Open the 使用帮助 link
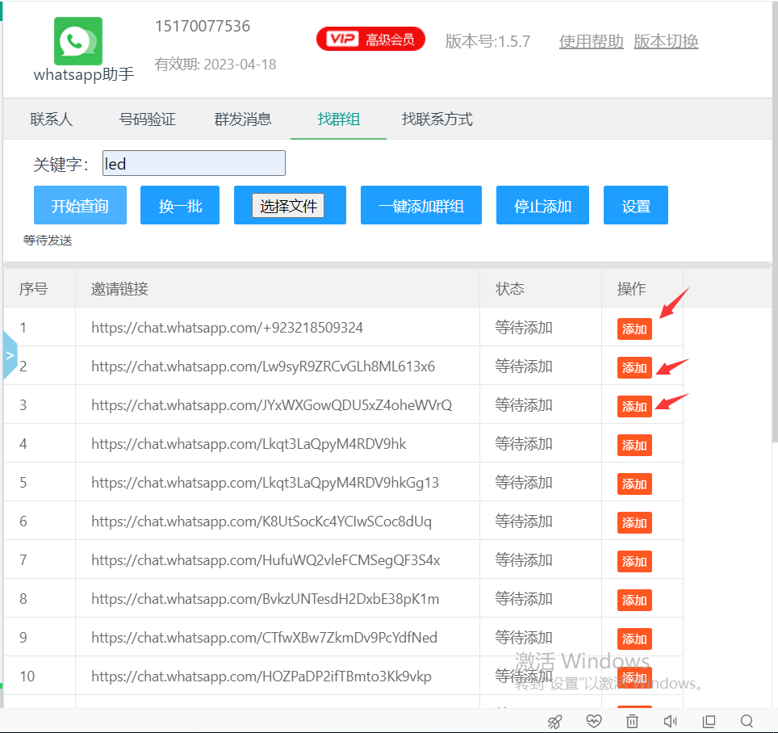This screenshot has height=733, width=778. coord(591,41)
